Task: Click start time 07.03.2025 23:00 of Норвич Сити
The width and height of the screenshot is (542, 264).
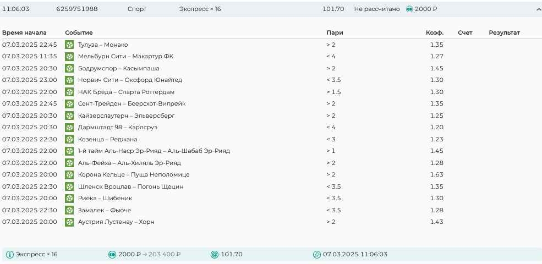Action: pos(29,80)
